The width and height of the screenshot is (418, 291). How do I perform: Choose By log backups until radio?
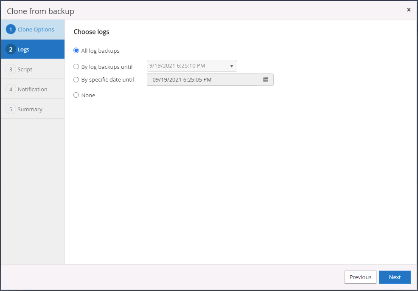click(x=76, y=67)
